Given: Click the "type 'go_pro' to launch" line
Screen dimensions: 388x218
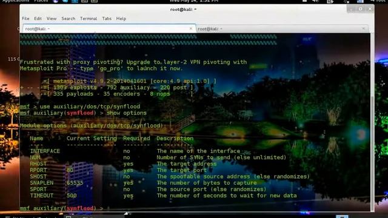Looking at the screenshot, I should click(x=101, y=68).
